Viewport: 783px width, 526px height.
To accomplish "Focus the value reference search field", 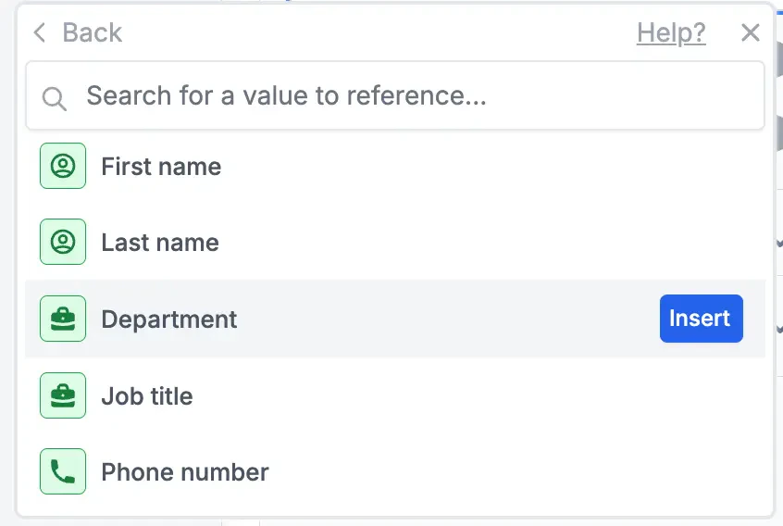I will pyautogui.click(x=407, y=96).
